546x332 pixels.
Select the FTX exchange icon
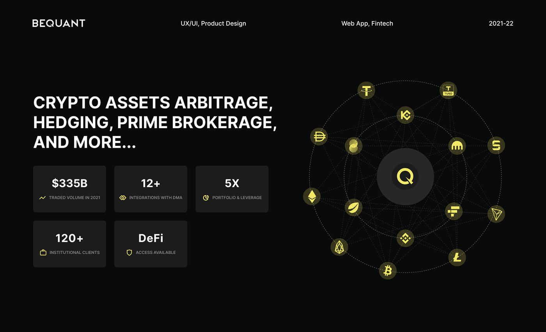[454, 212]
